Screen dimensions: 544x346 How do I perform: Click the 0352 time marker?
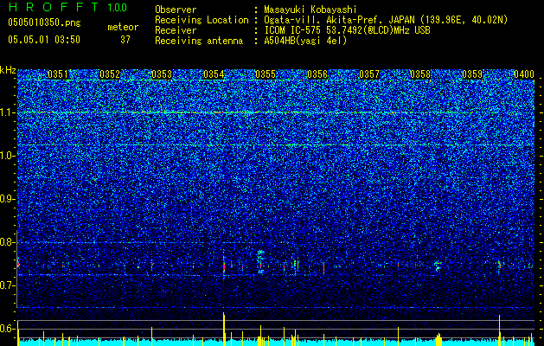tap(110, 74)
